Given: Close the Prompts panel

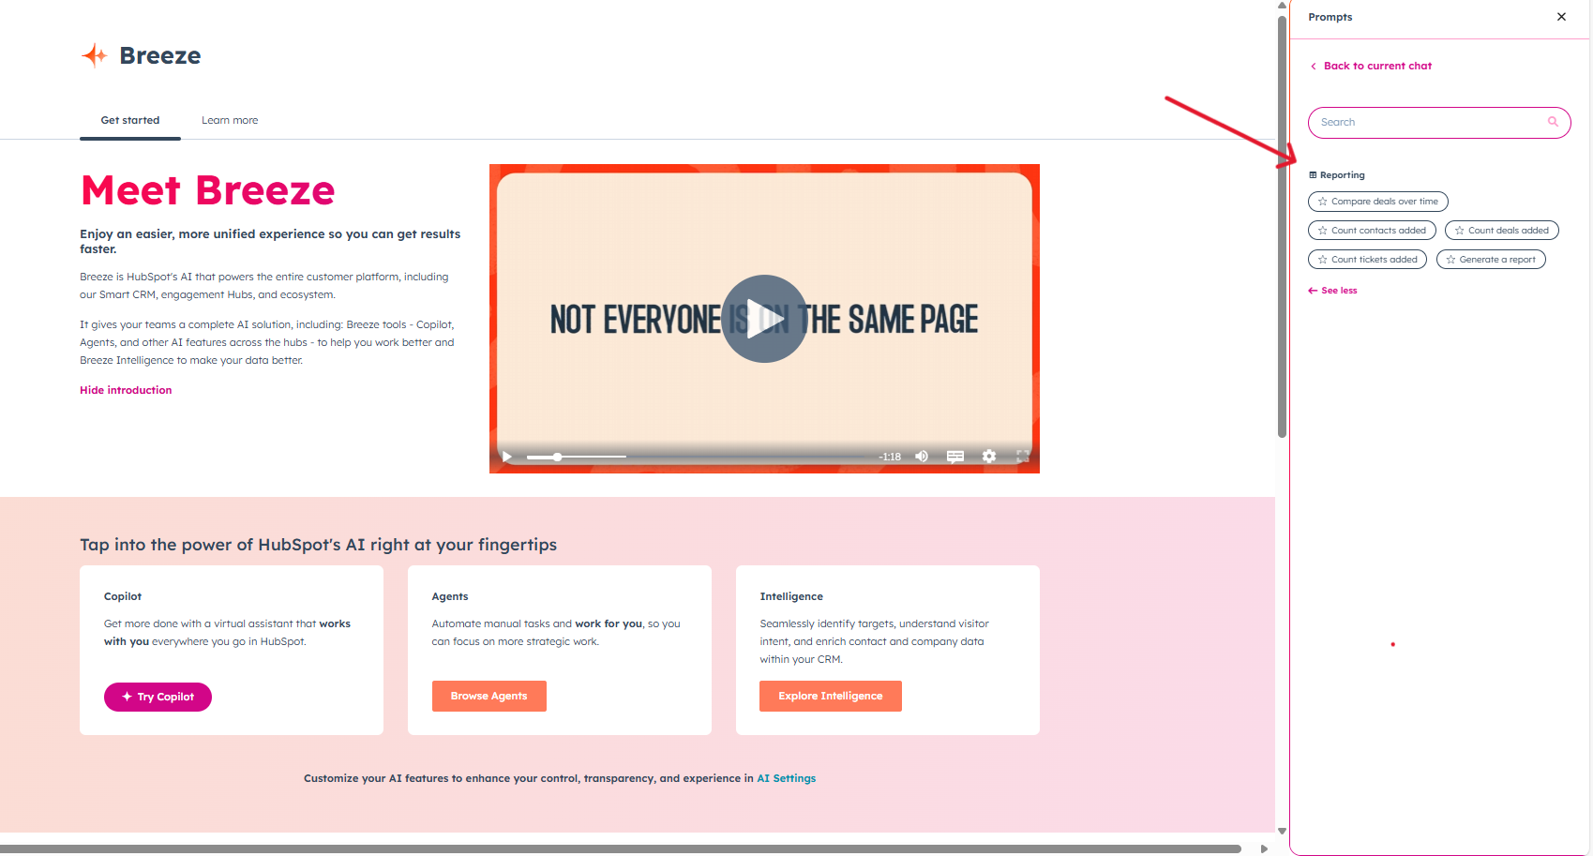Looking at the screenshot, I should (1561, 16).
